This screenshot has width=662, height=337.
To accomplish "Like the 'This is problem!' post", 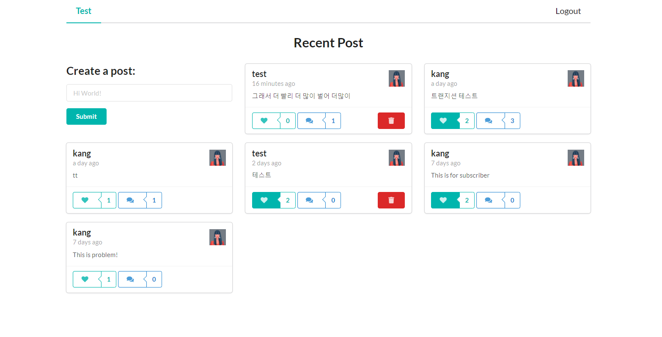I will click(x=85, y=279).
